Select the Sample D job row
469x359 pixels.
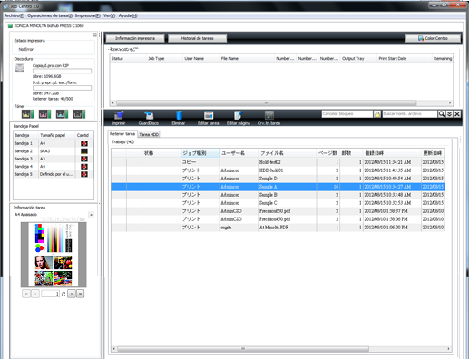tap(278, 179)
